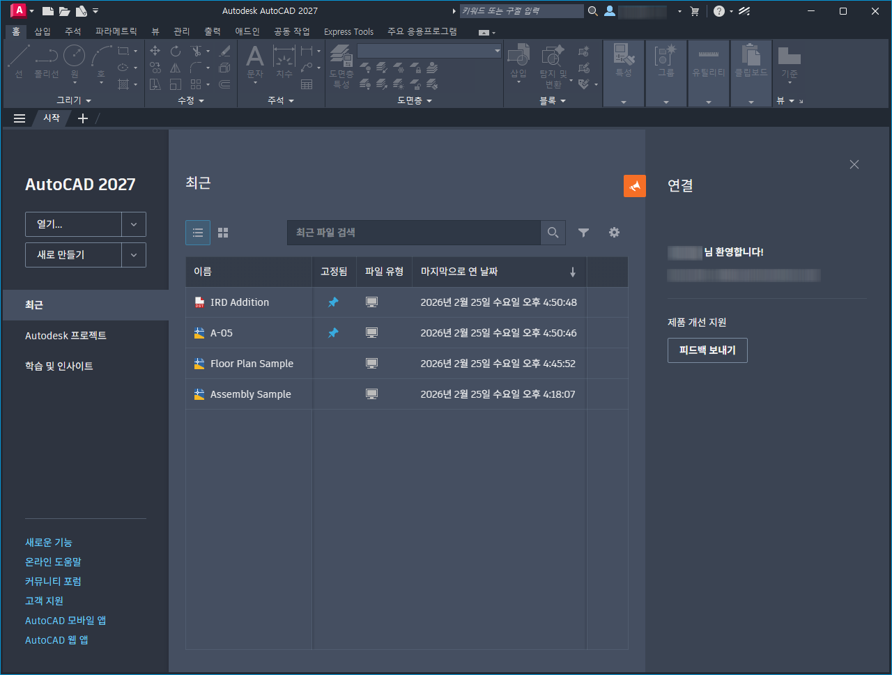This screenshot has width=892, height=675.
Task: Open the 파라메트릭 ribbon tab
Action: (116, 31)
